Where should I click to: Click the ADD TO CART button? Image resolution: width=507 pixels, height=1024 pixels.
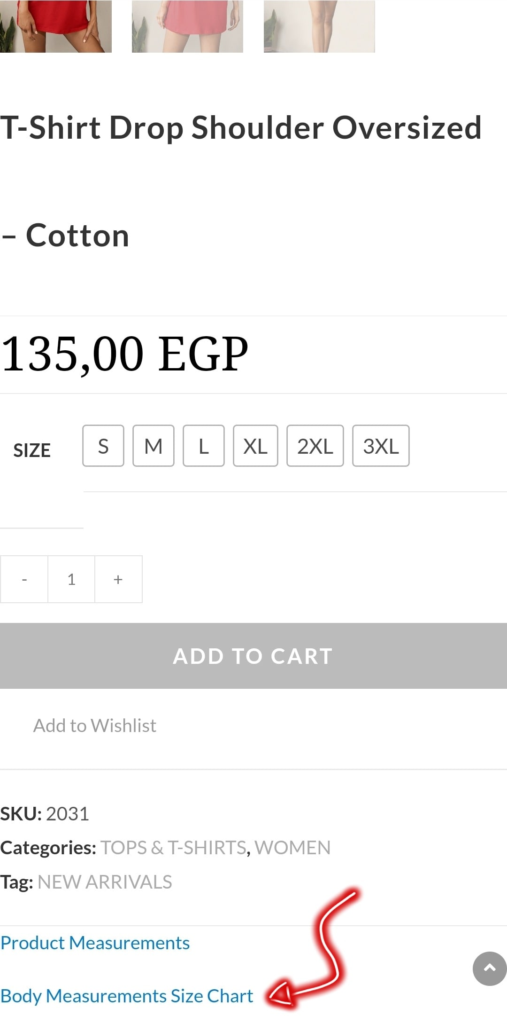pos(253,656)
